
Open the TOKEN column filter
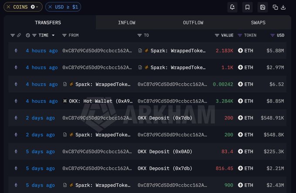(x=240, y=35)
